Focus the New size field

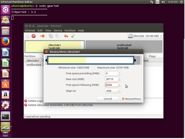[111, 79]
